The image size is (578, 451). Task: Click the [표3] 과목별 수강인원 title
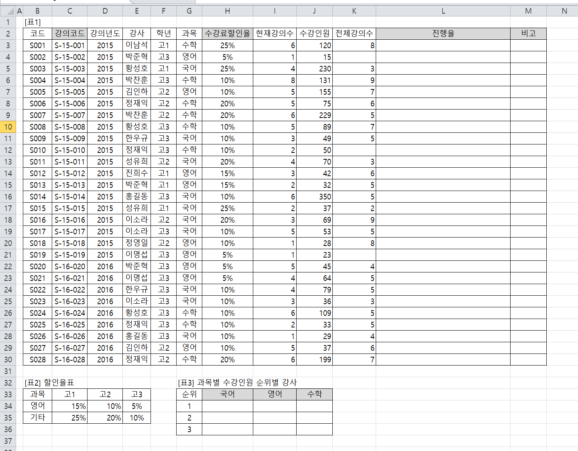[237, 382]
